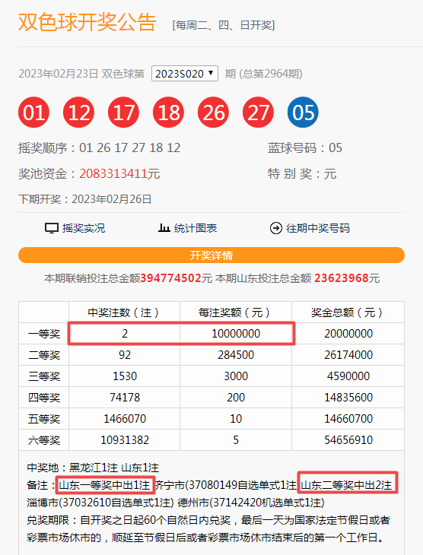Click fifth prize winner count 1466070
The width and height of the screenshot is (423, 555).
pyautogui.click(x=125, y=419)
